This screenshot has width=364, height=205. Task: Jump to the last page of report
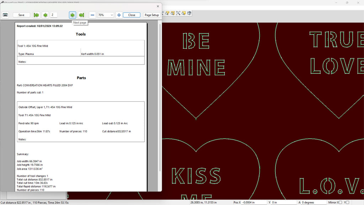tap(81, 15)
